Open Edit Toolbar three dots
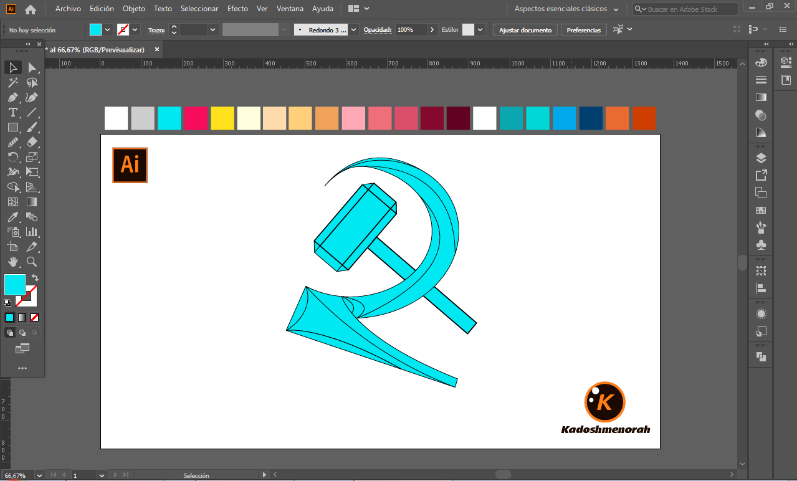Image resolution: width=797 pixels, height=481 pixels. 22,368
